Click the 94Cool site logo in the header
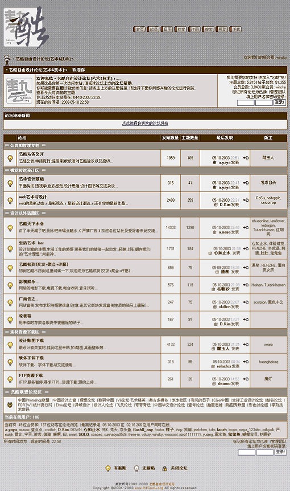 pyautogui.click(x=27, y=27)
